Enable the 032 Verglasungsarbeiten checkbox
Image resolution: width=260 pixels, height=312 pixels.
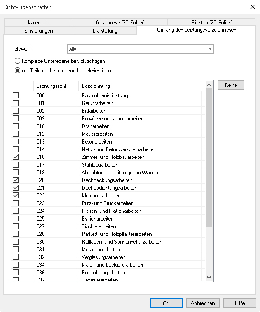click(x=16, y=257)
